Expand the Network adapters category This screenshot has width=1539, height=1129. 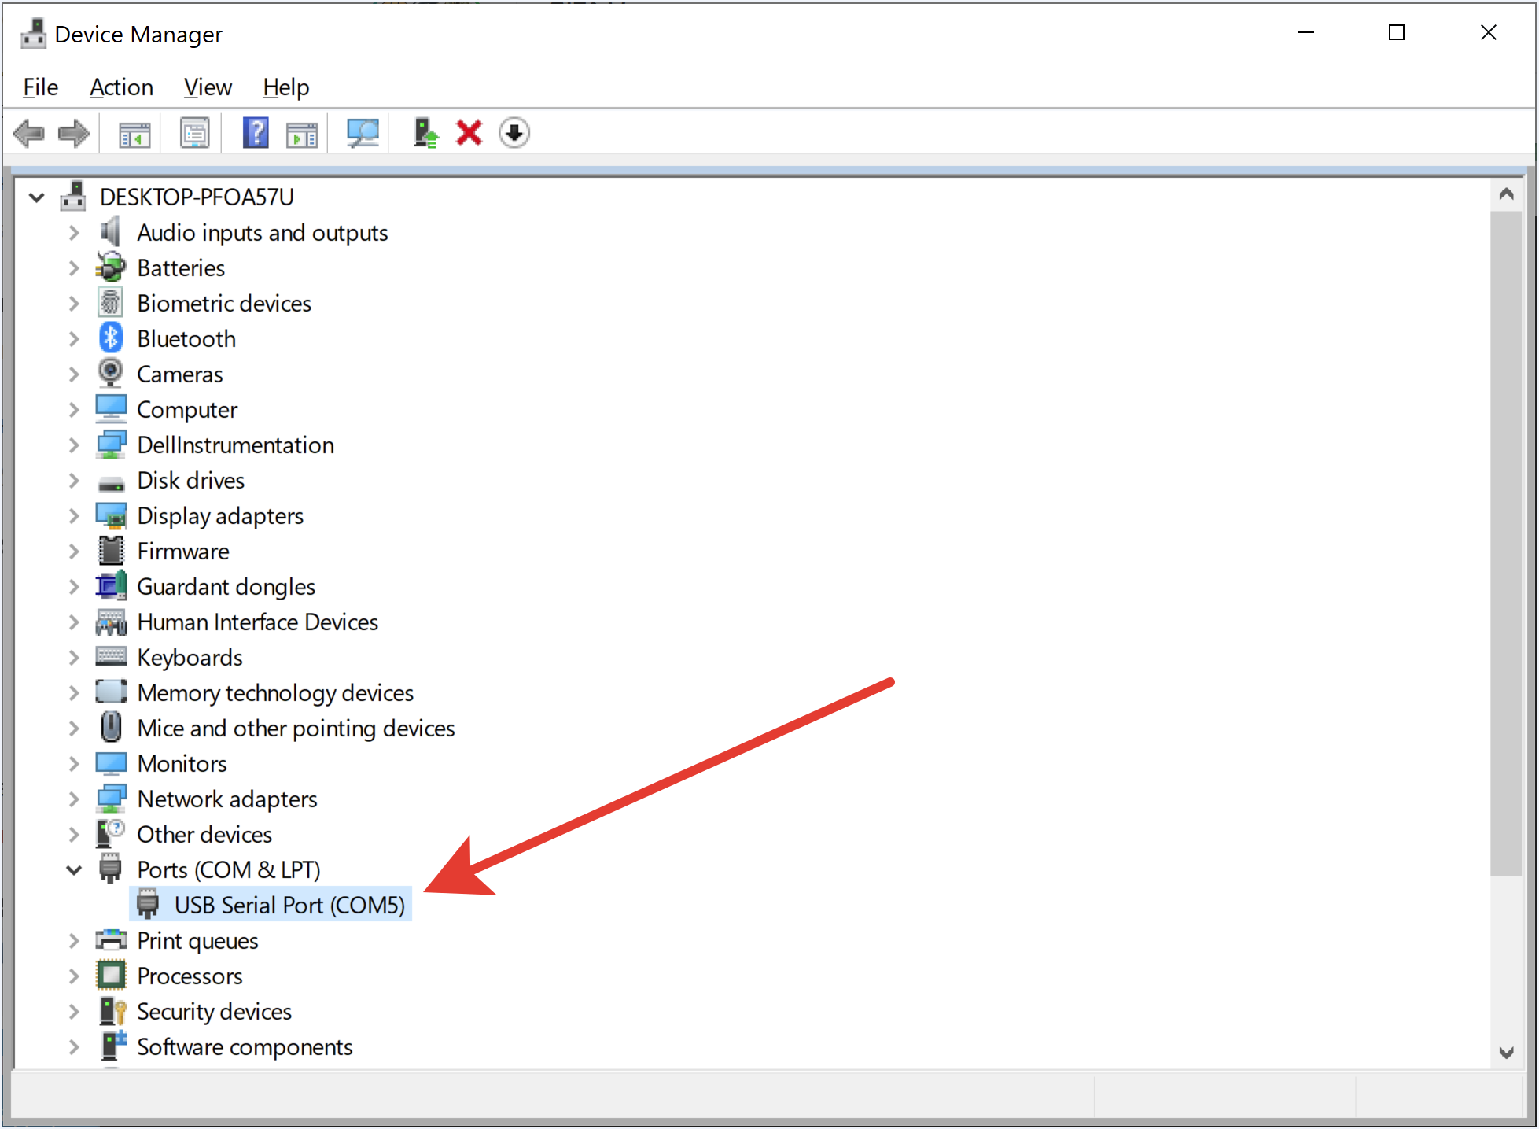pyautogui.click(x=74, y=799)
